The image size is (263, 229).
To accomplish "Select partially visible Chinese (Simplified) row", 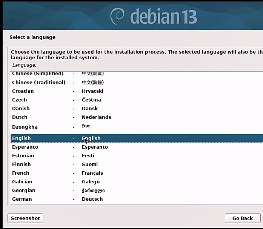I will (x=38, y=74).
